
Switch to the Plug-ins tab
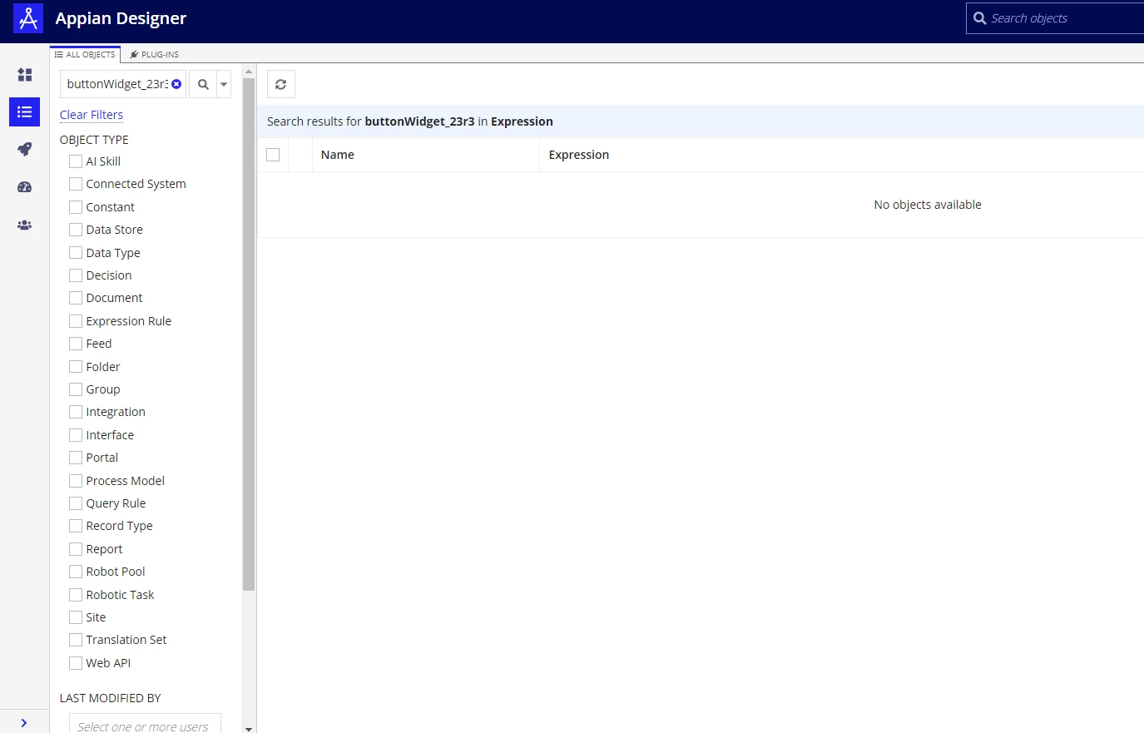tap(155, 54)
